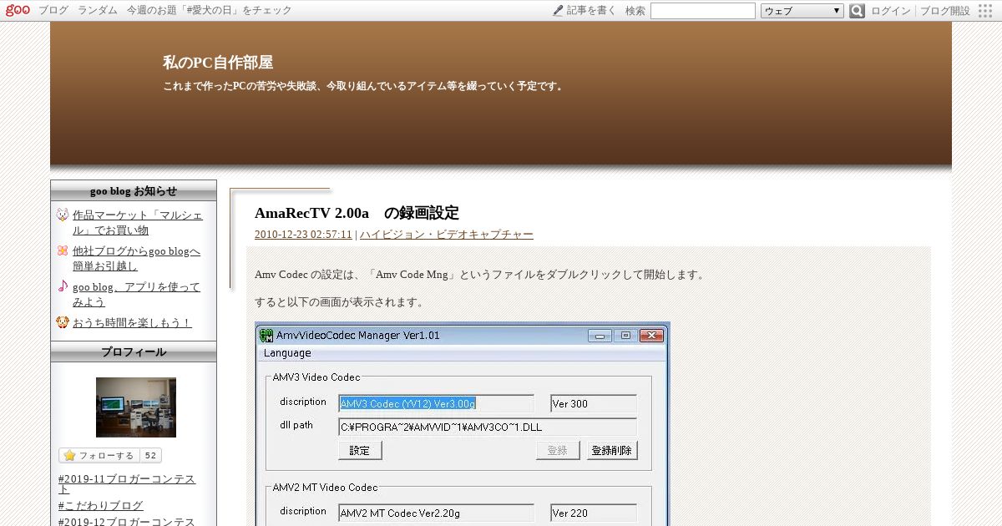Open post date 2010-12-23 02:57:11 link

click(x=303, y=235)
